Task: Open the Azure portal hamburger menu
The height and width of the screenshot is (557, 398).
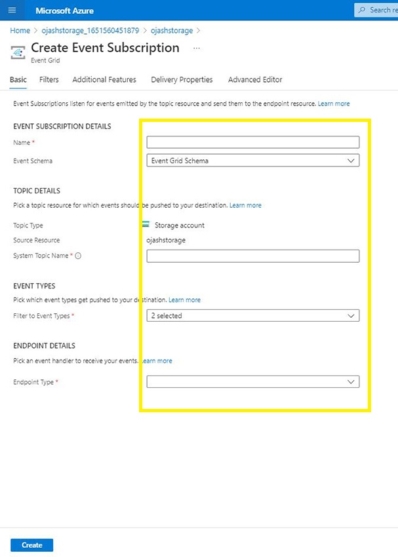Action: coord(12,10)
